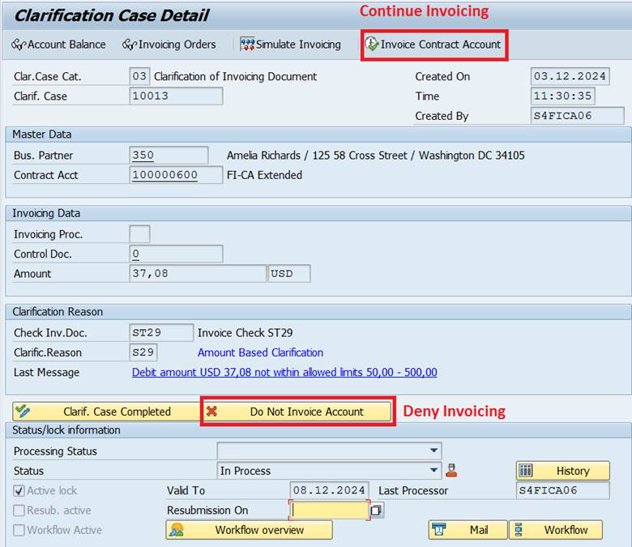This screenshot has height=547, width=632.
Task: Enable the Resub. active checkbox
Action: click(x=19, y=511)
